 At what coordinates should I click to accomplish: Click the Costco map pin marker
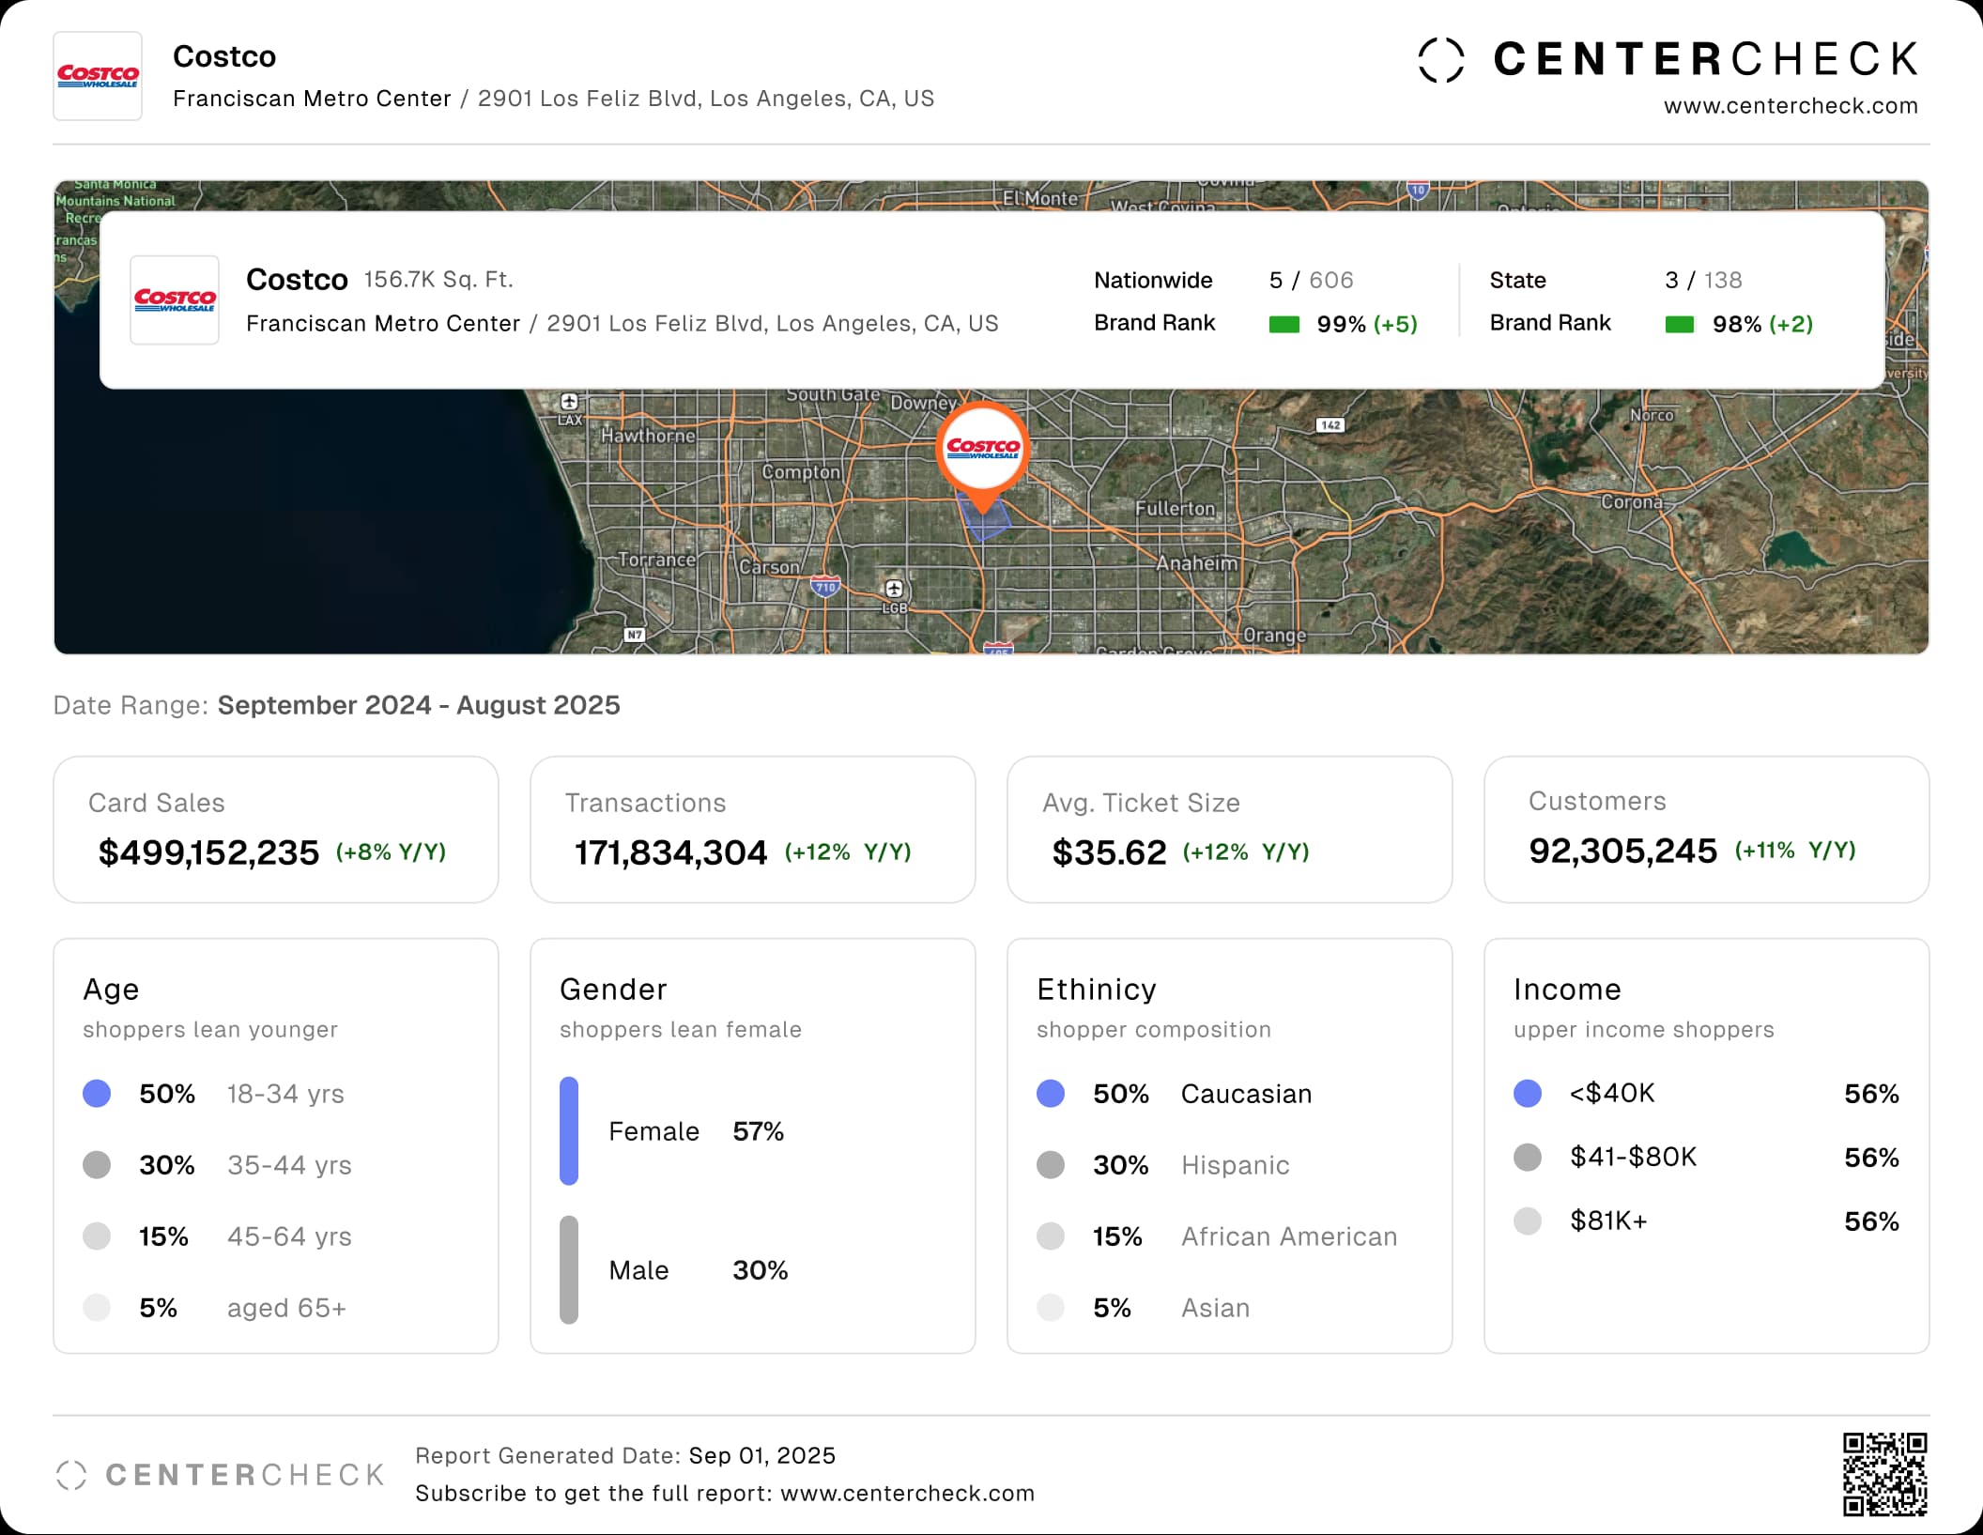click(983, 457)
